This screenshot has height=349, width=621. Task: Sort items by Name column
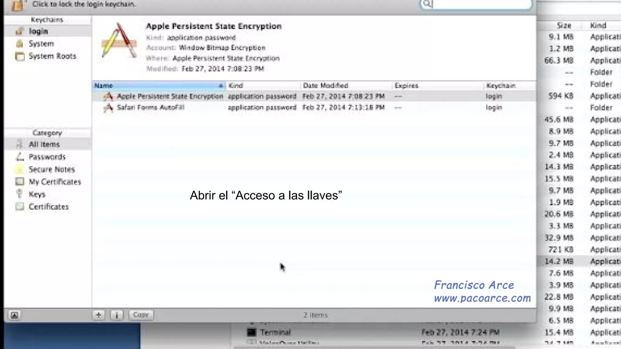[159, 85]
